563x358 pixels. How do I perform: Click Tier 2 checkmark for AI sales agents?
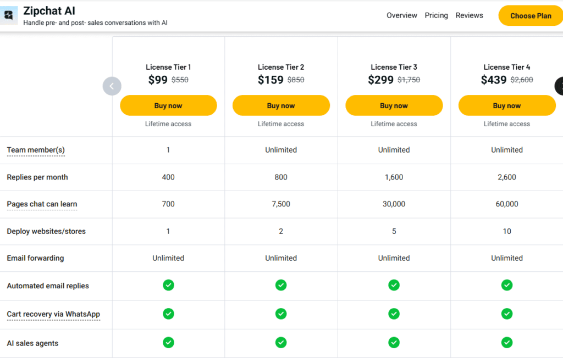(281, 342)
